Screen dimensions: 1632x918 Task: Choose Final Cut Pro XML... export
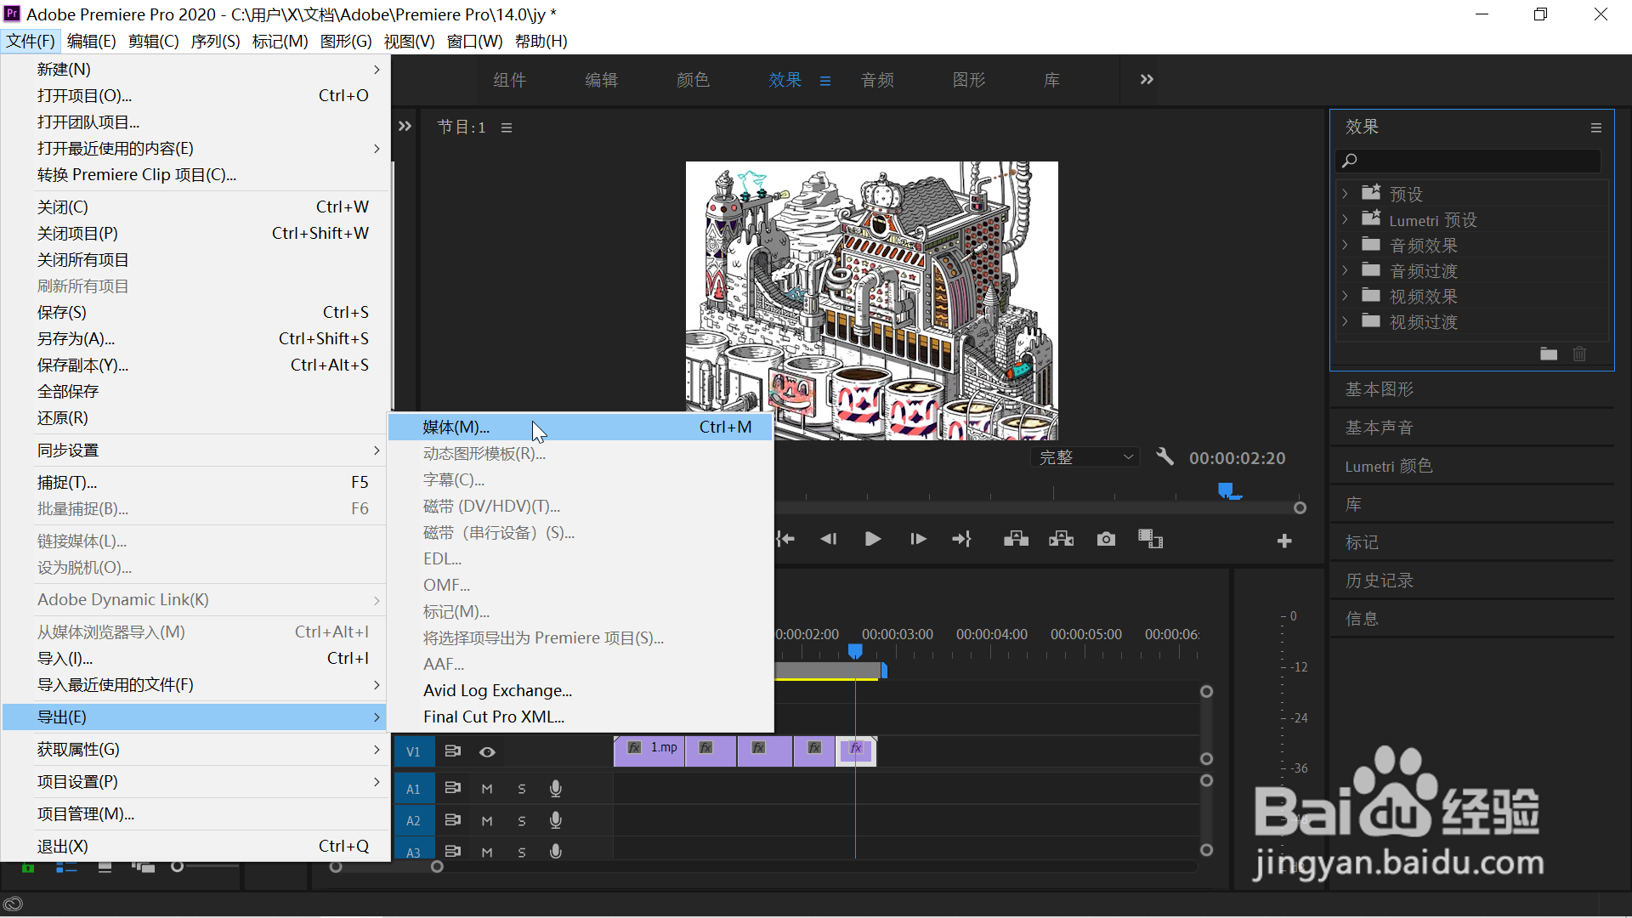tap(581, 717)
